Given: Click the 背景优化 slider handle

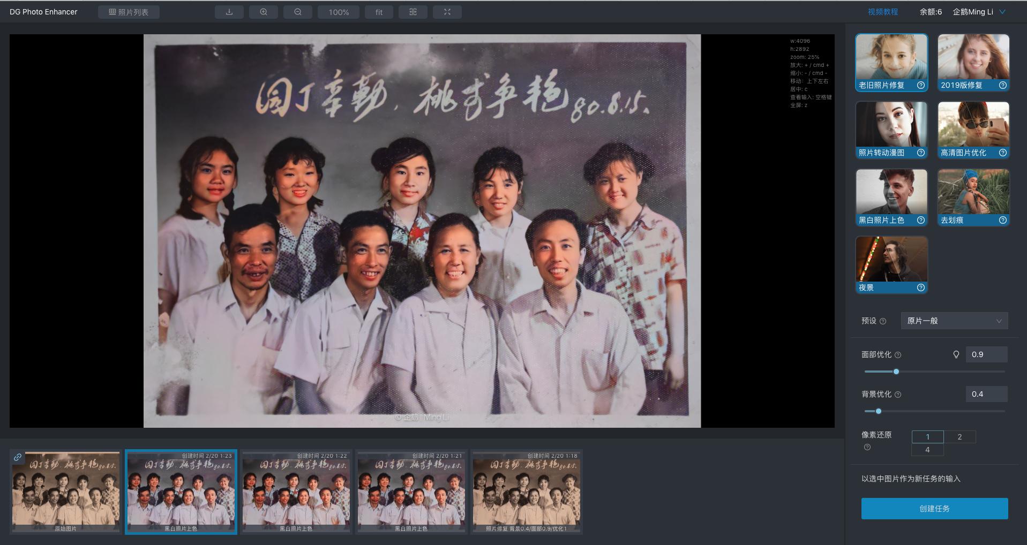Looking at the screenshot, I should 878,412.
